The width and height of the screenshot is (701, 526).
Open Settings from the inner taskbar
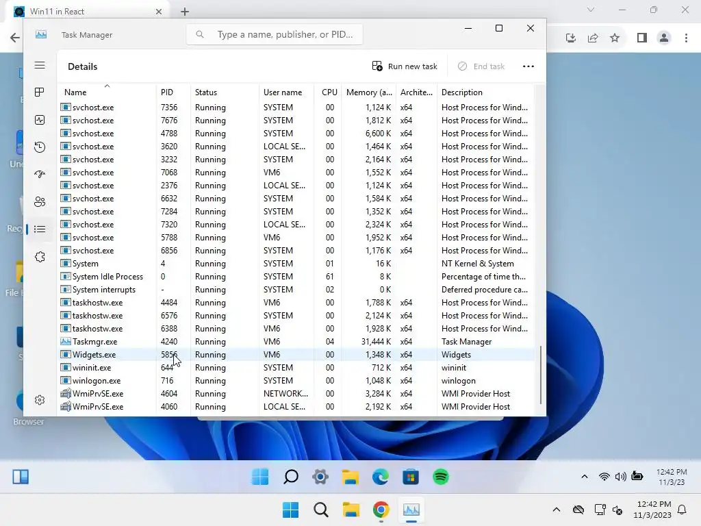click(x=320, y=477)
